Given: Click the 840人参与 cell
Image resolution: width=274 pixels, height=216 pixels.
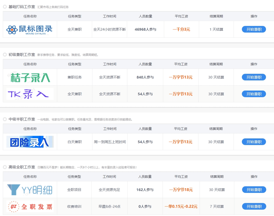Looking at the screenshot, I should pos(145,77).
